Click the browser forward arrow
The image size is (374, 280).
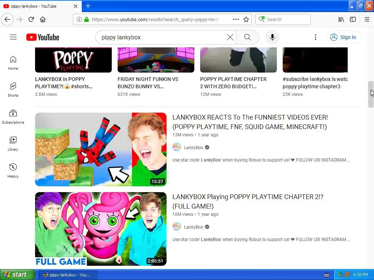point(20,19)
